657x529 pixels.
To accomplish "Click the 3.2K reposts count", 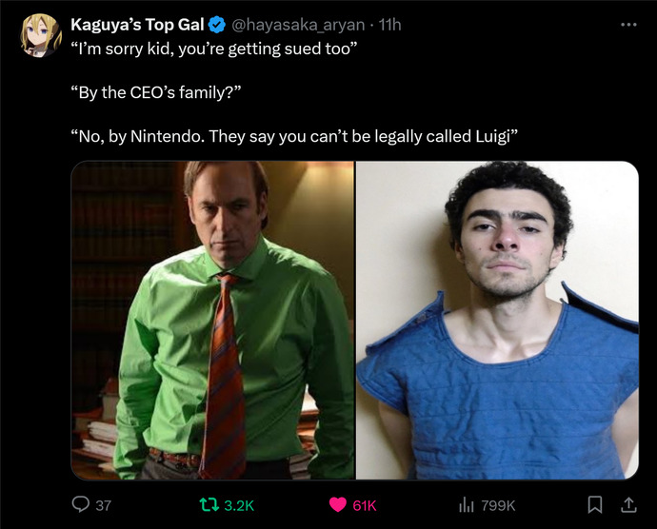I will click(239, 505).
